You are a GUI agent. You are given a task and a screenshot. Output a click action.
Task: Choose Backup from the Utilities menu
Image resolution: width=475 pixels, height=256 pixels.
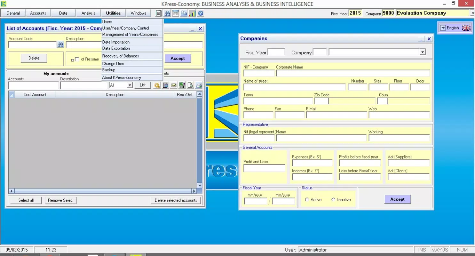tap(132, 70)
